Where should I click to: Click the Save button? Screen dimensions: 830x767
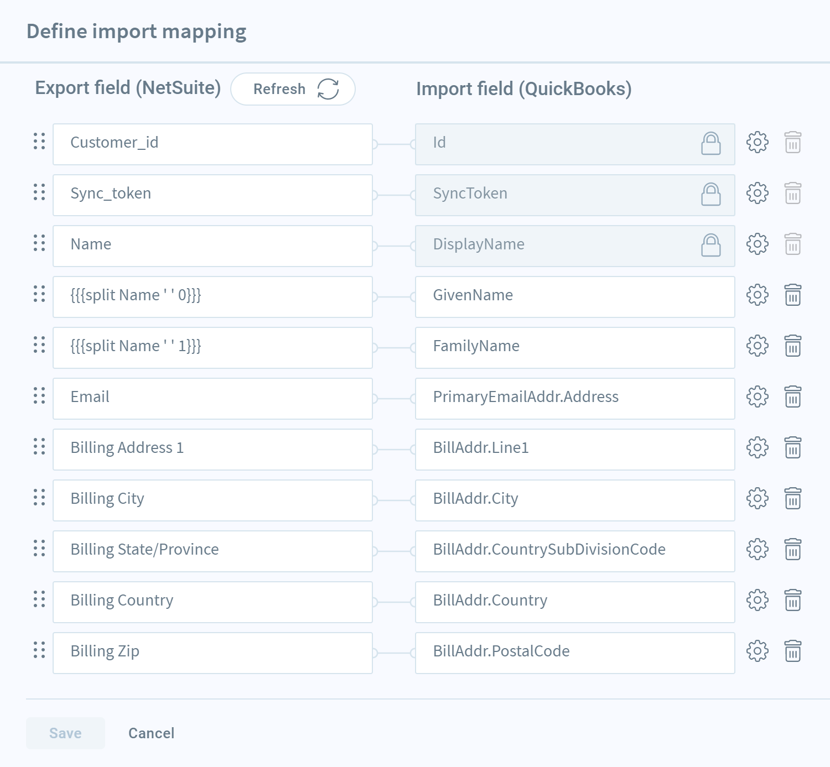[x=65, y=733]
